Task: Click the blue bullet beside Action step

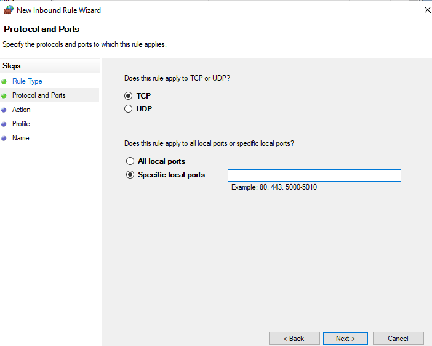Action: click(x=4, y=110)
